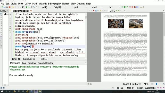Click the first pink bookmark icon in the status bar

tap(158, 88)
